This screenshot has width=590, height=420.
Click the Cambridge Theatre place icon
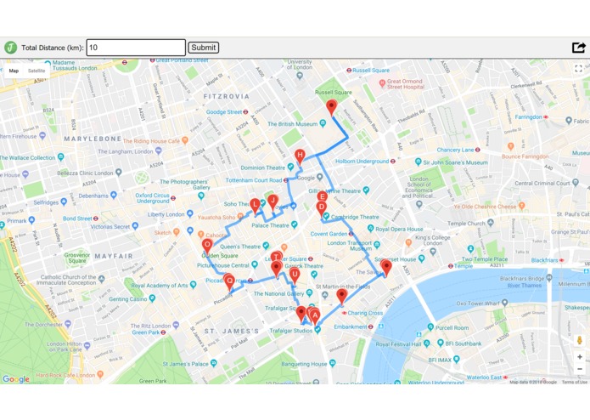click(x=326, y=217)
